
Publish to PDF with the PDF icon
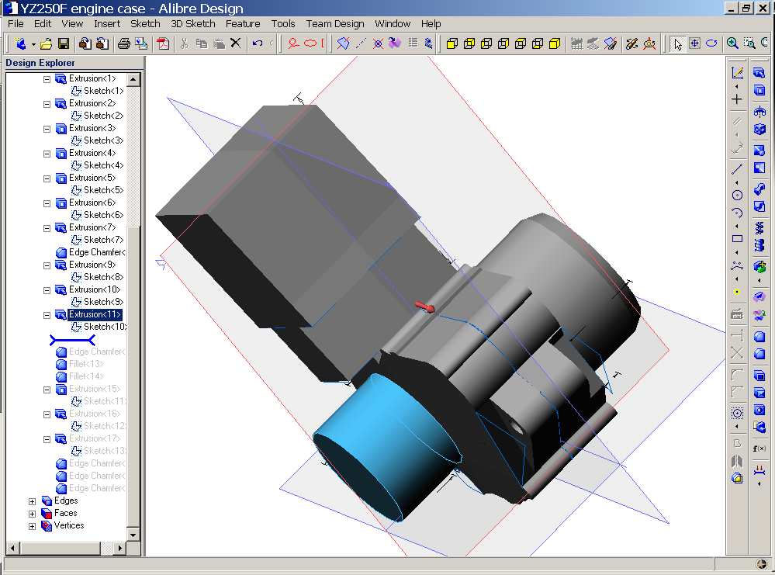click(163, 44)
